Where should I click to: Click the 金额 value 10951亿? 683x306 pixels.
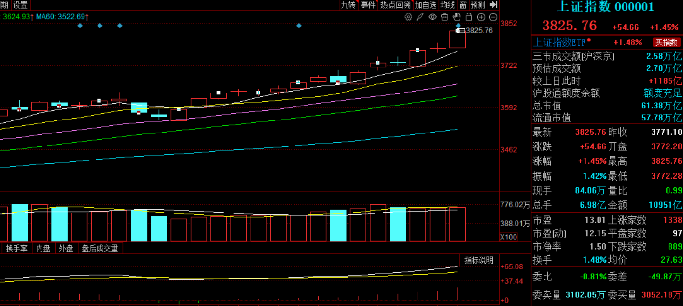pos(665,205)
